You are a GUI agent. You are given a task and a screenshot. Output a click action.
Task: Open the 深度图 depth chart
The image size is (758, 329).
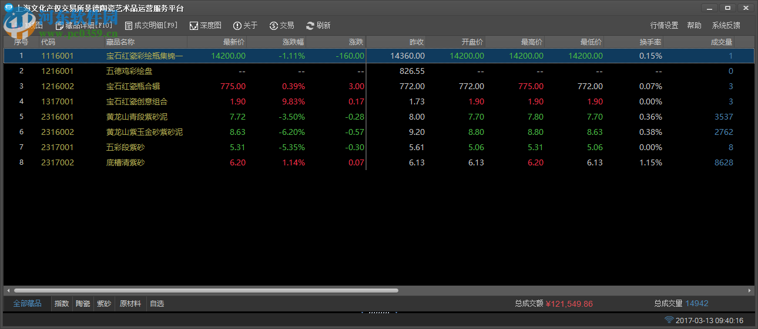coord(205,26)
